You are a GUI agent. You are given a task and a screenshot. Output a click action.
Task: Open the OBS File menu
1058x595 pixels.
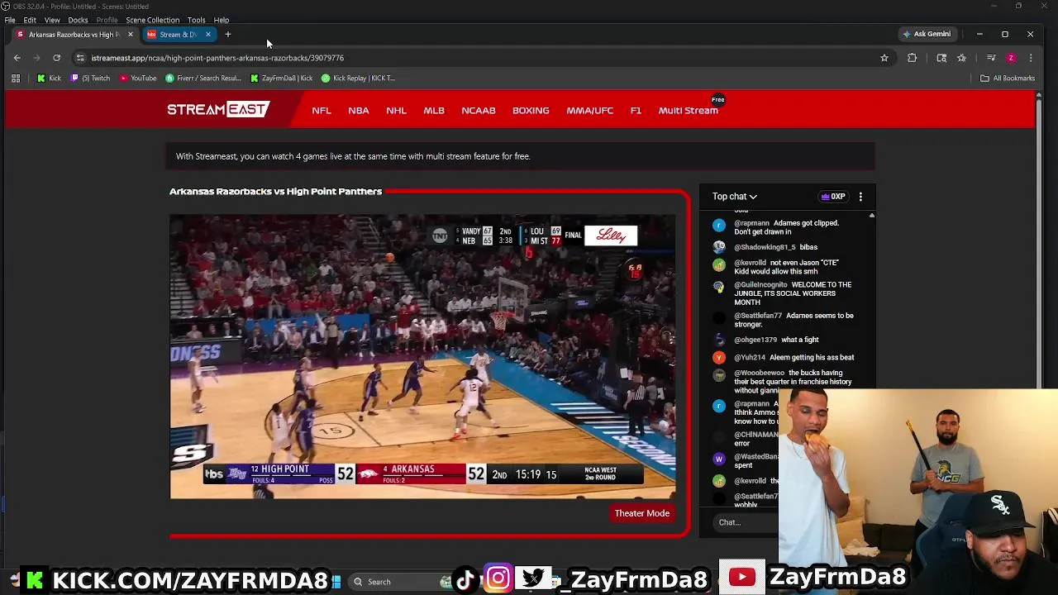[x=10, y=20]
